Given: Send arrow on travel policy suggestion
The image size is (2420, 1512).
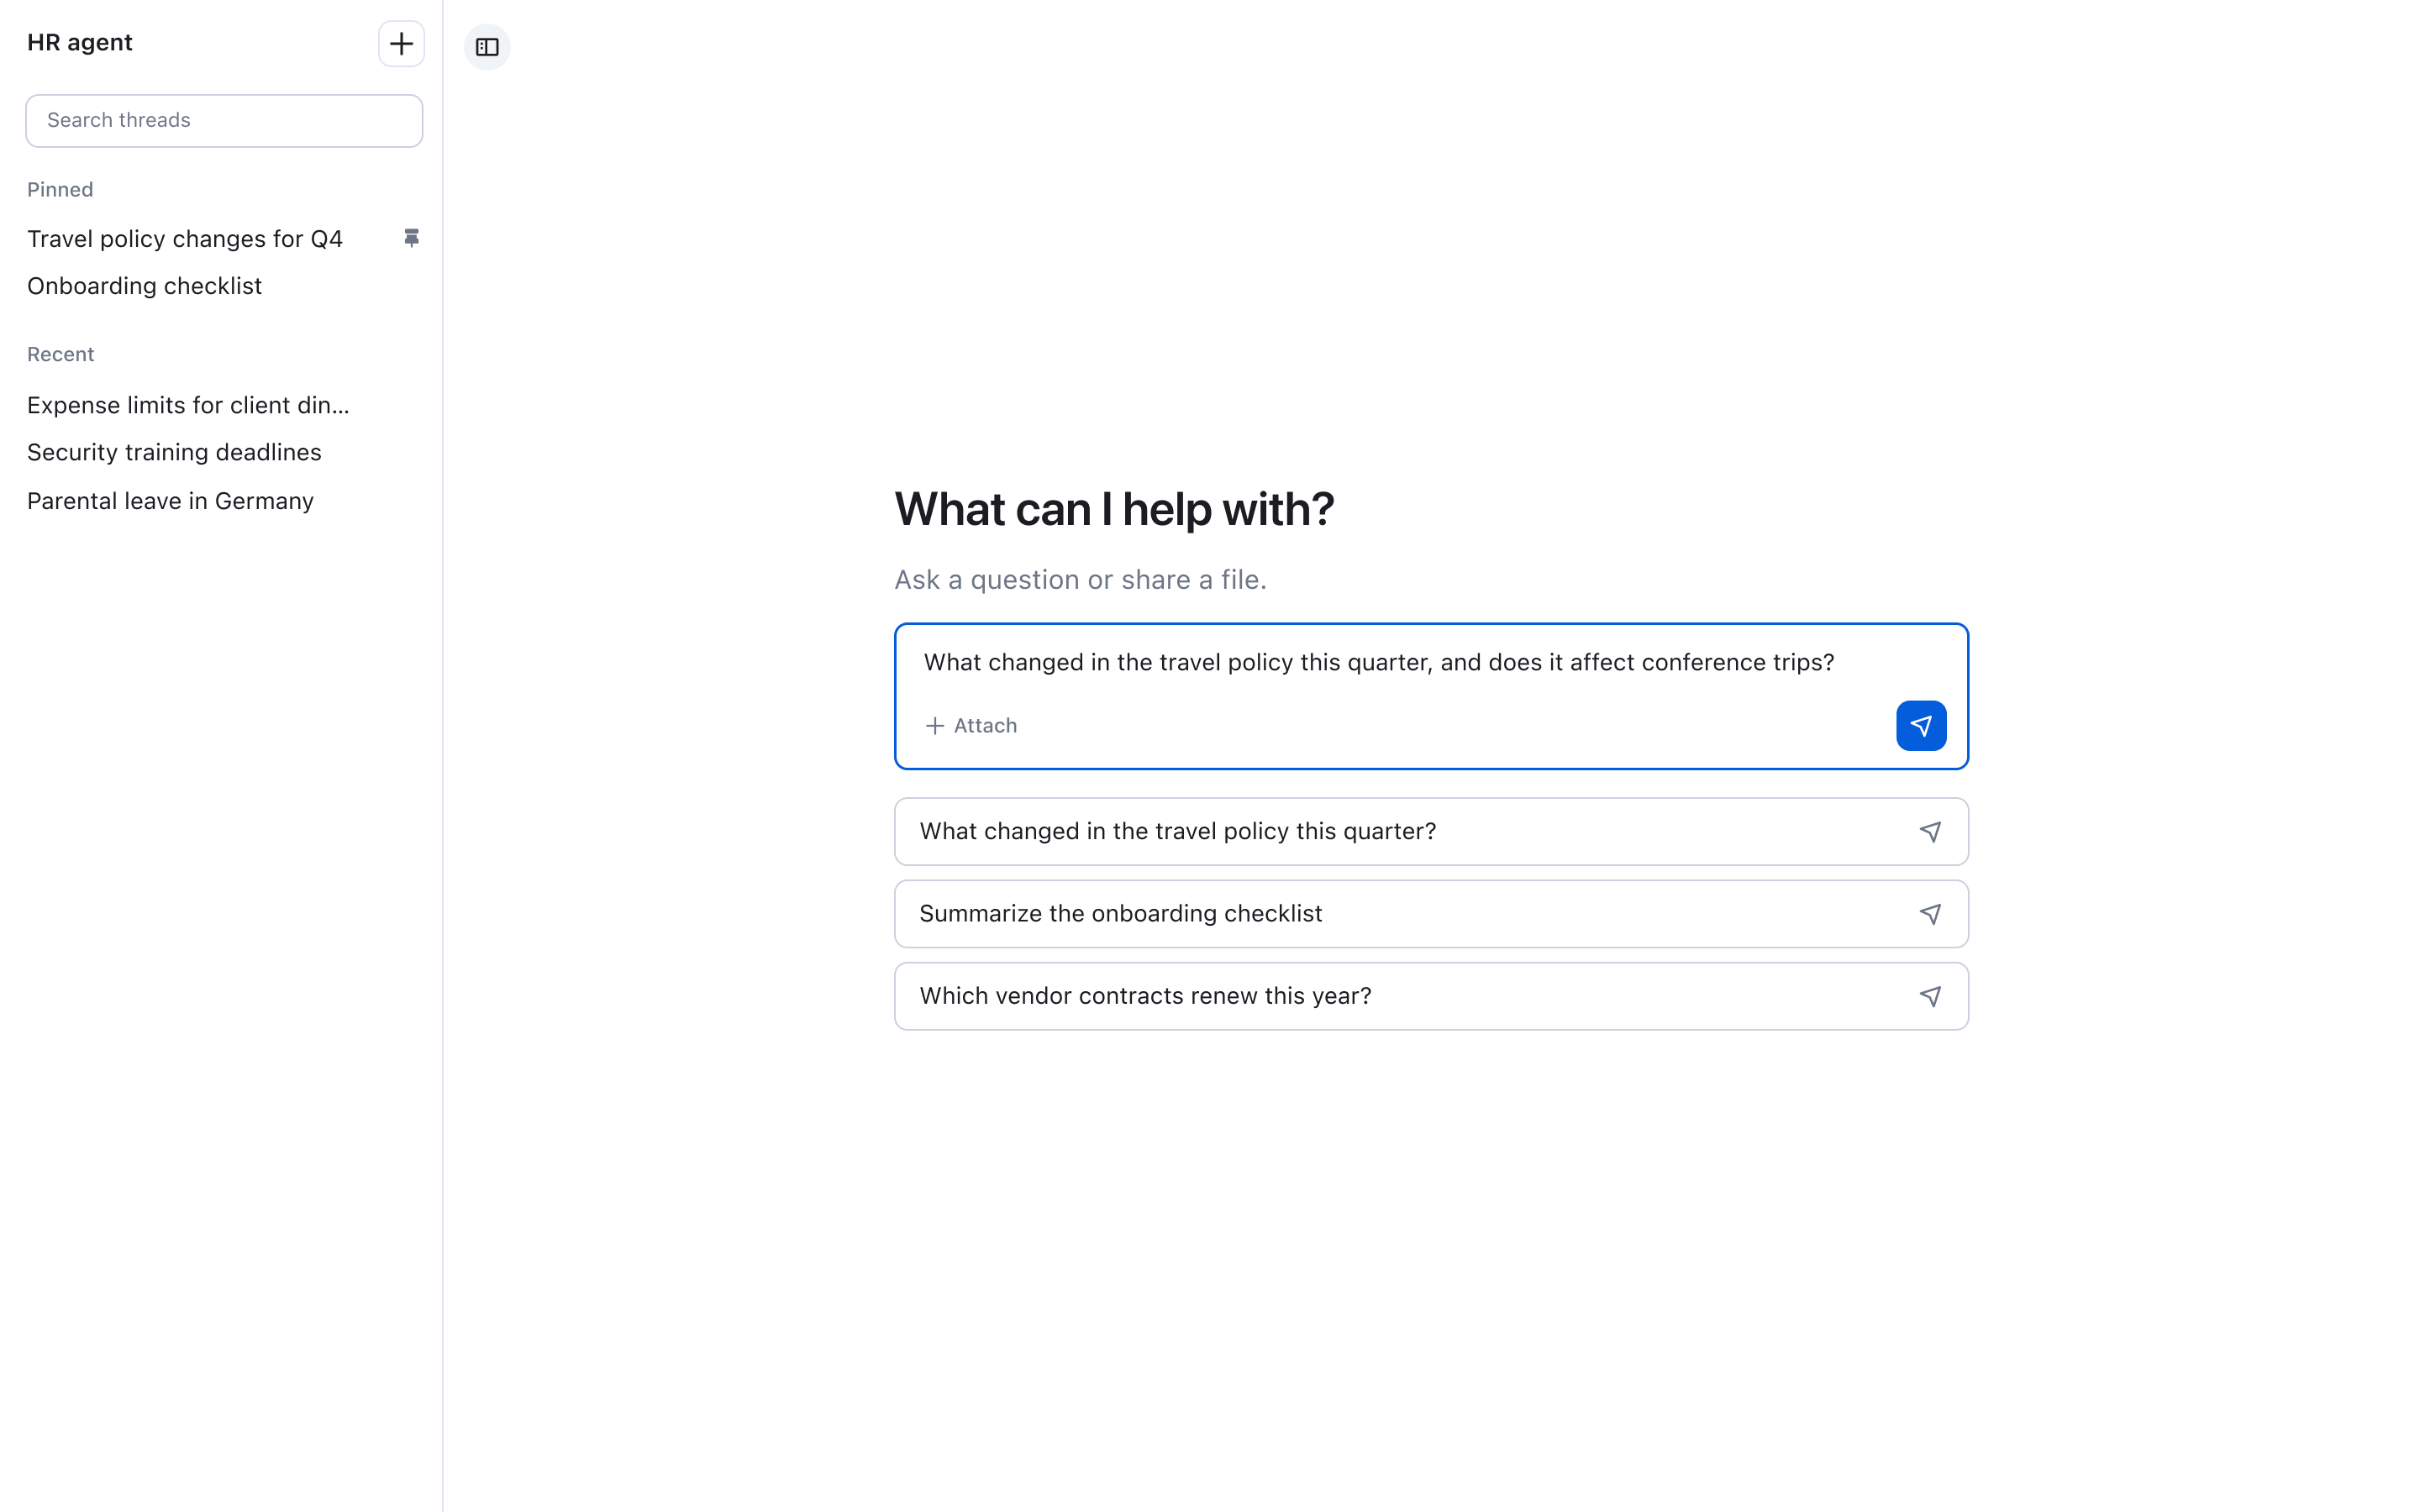Looking at the screenshot, I should (1930, 832).
